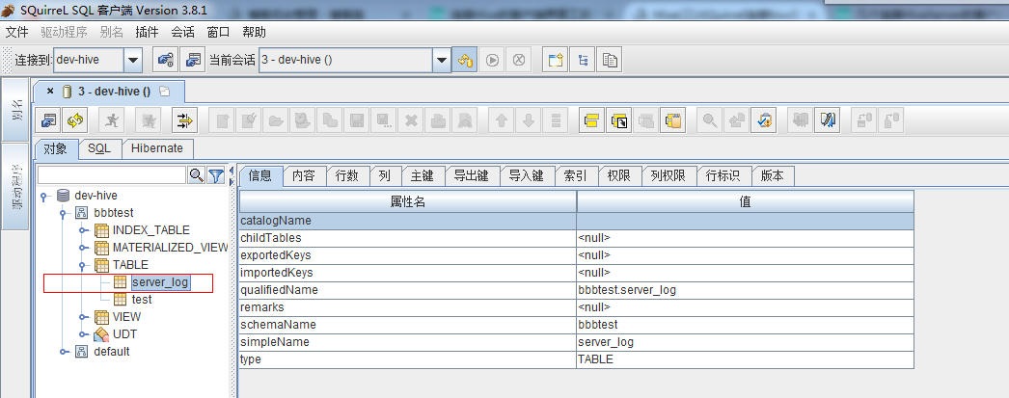The width and height of the screenshot is (1009, 398).
Task: Click the funnel filter icon above object tree
Action: point(215,174)
